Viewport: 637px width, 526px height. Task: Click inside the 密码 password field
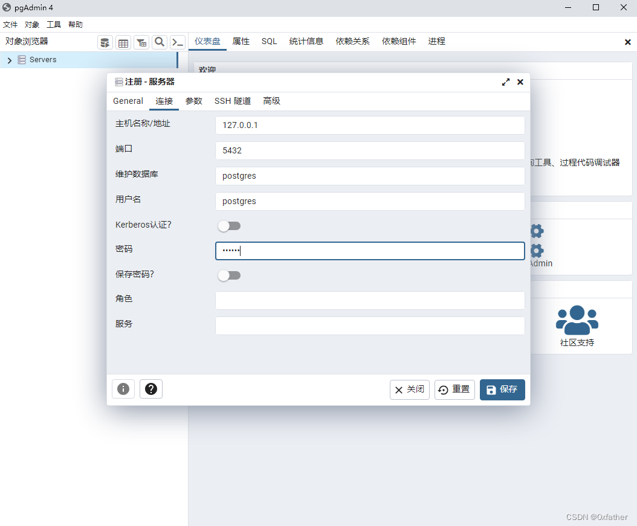(x=369, y=250)
